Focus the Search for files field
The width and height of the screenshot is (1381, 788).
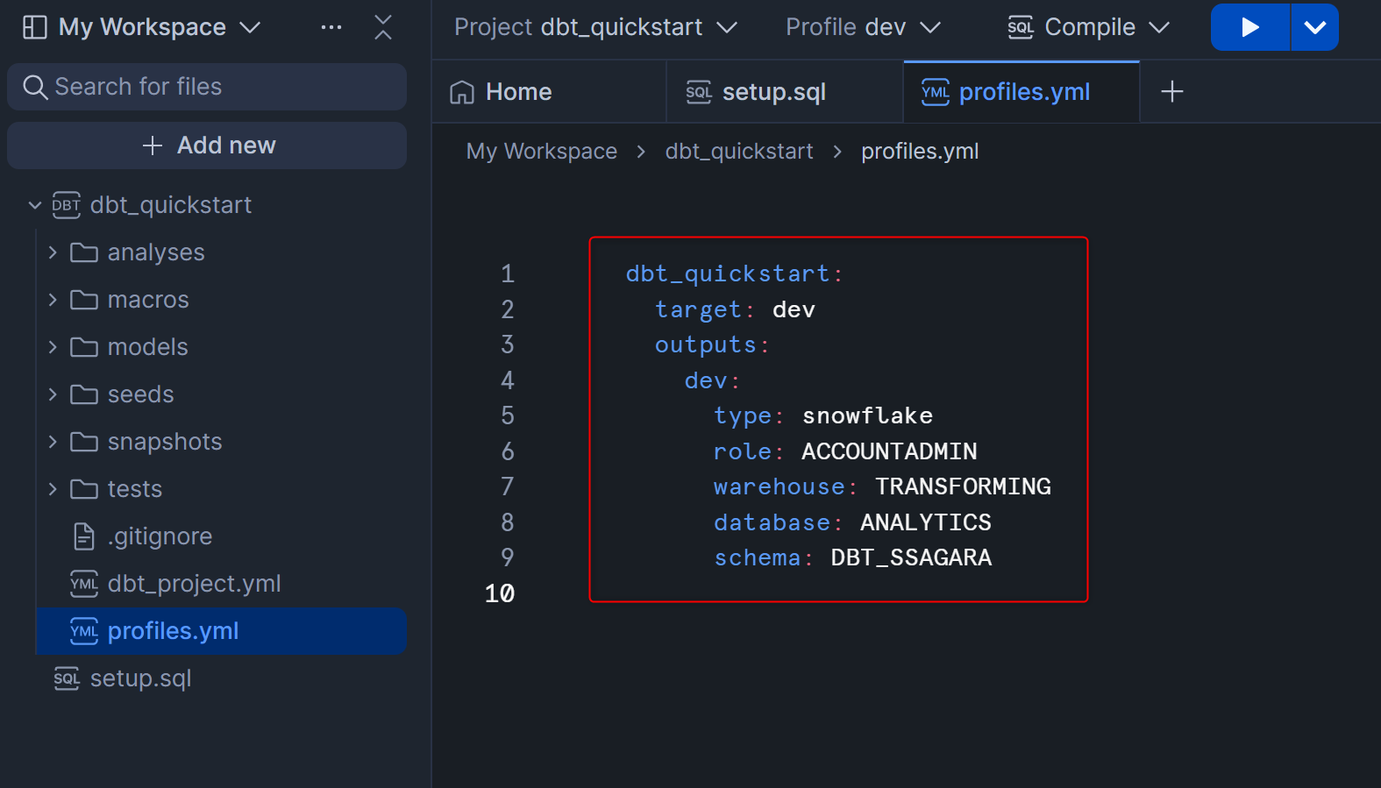point(207,87)
